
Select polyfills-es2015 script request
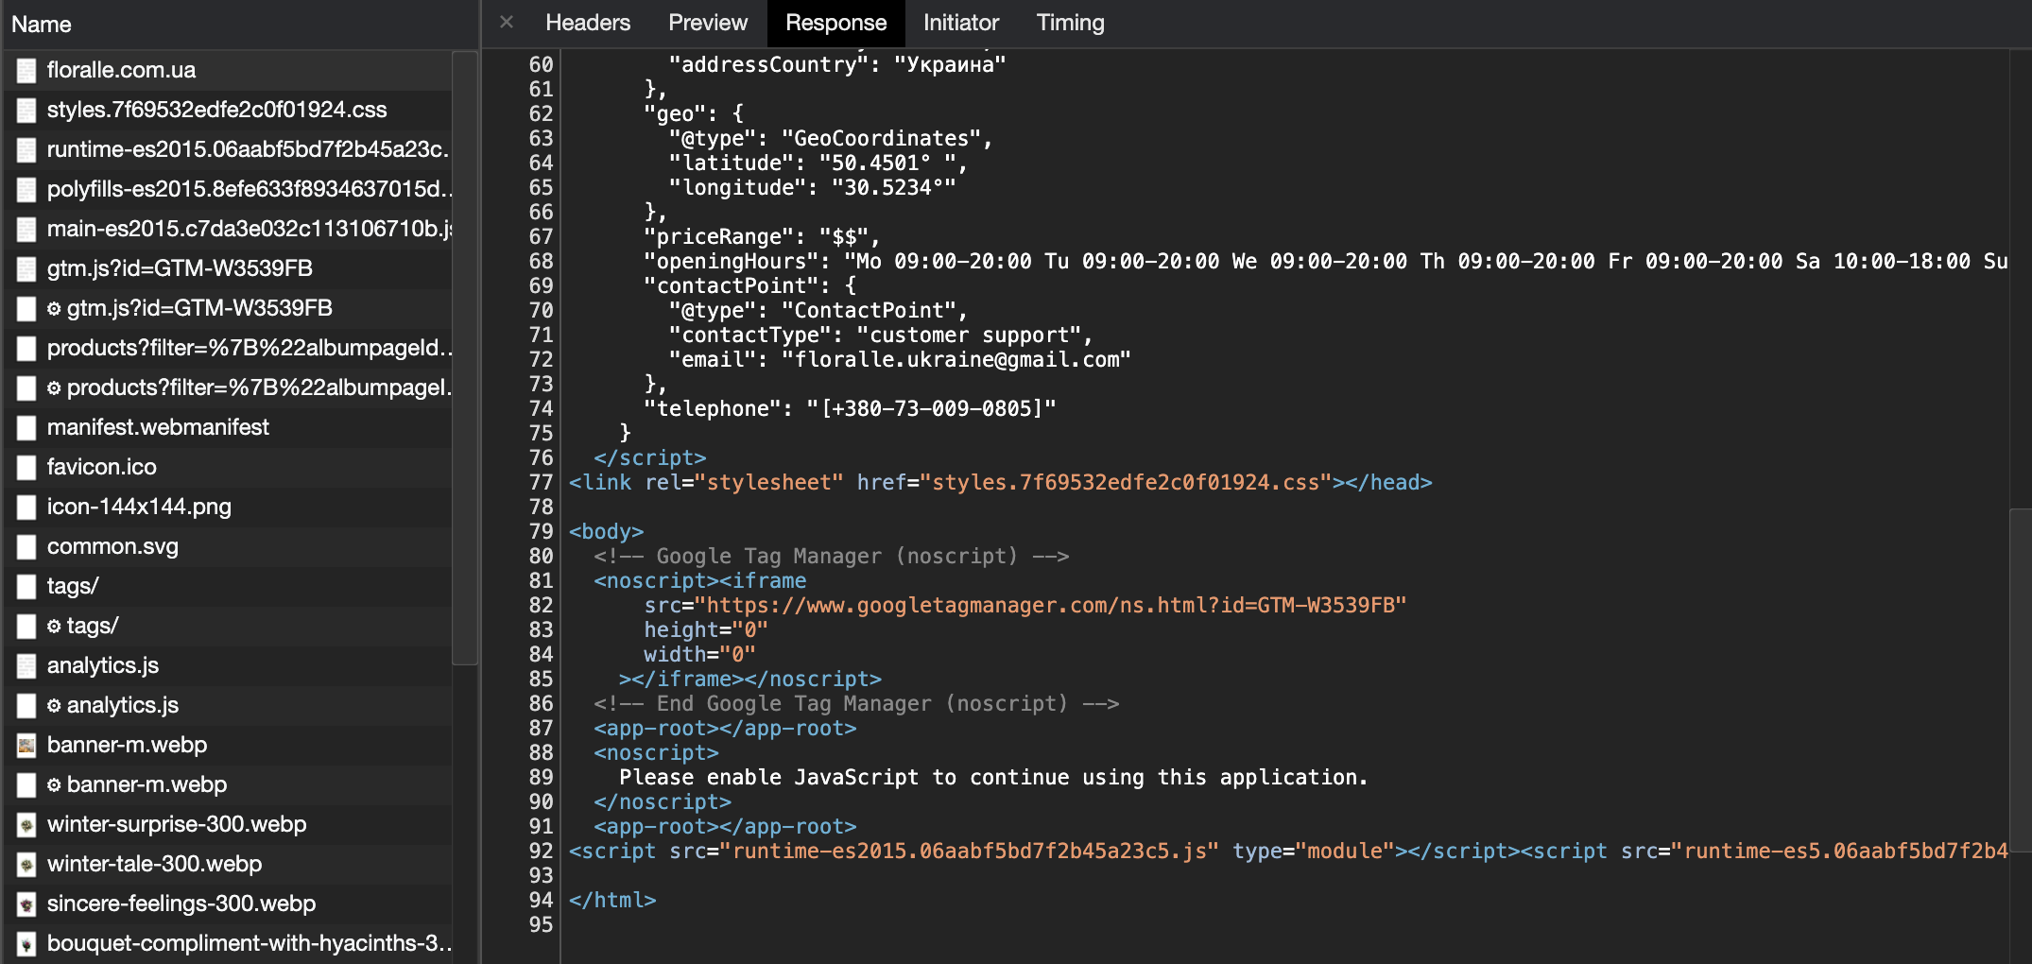[x=227, y=189]
